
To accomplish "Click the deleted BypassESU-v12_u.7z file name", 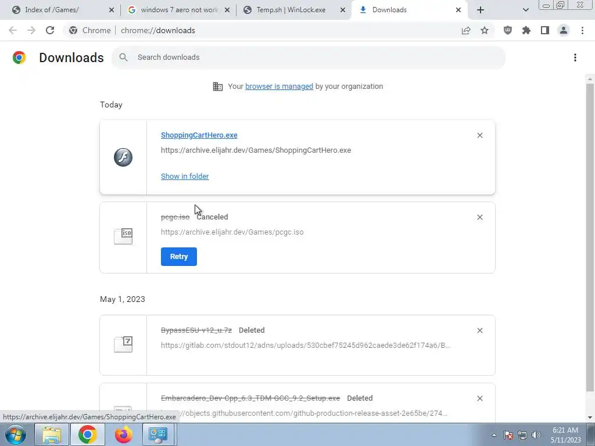I will (x=196, y=330).
